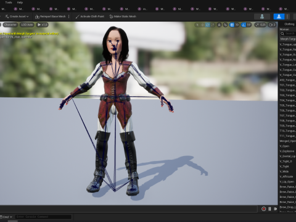Screen dimensions: 296x222
Task: Select the T06_Tongue morph target row
Action: pyautogui.click(x=287, y=110)
